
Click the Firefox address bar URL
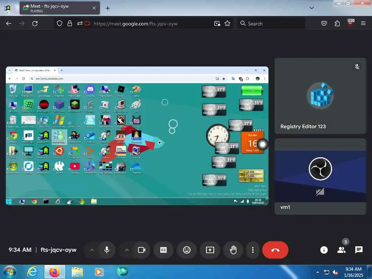coord(135,24)
